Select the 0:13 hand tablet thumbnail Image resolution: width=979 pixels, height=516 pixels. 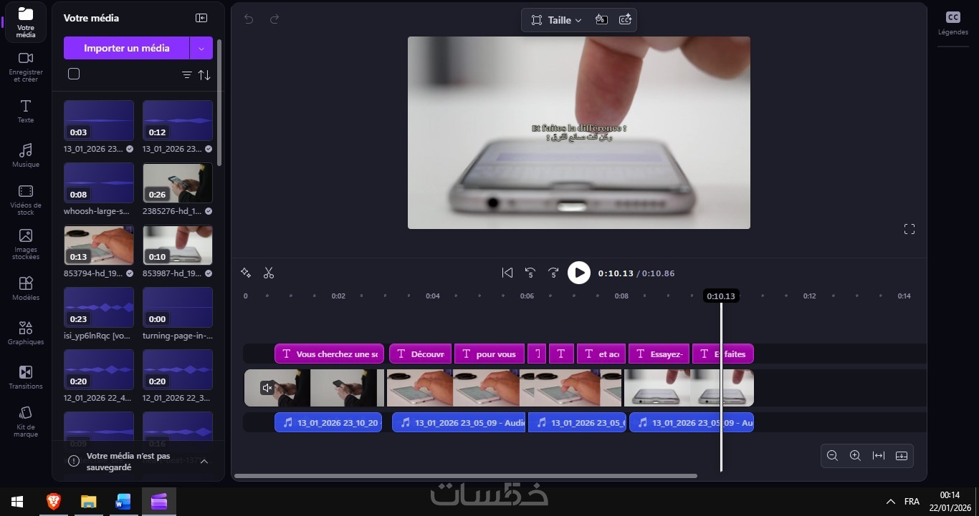(99, 245)
